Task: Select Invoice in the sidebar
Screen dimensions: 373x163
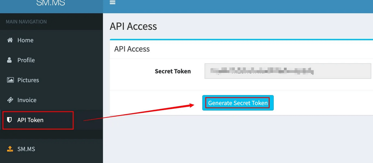Action: (27, 100)
